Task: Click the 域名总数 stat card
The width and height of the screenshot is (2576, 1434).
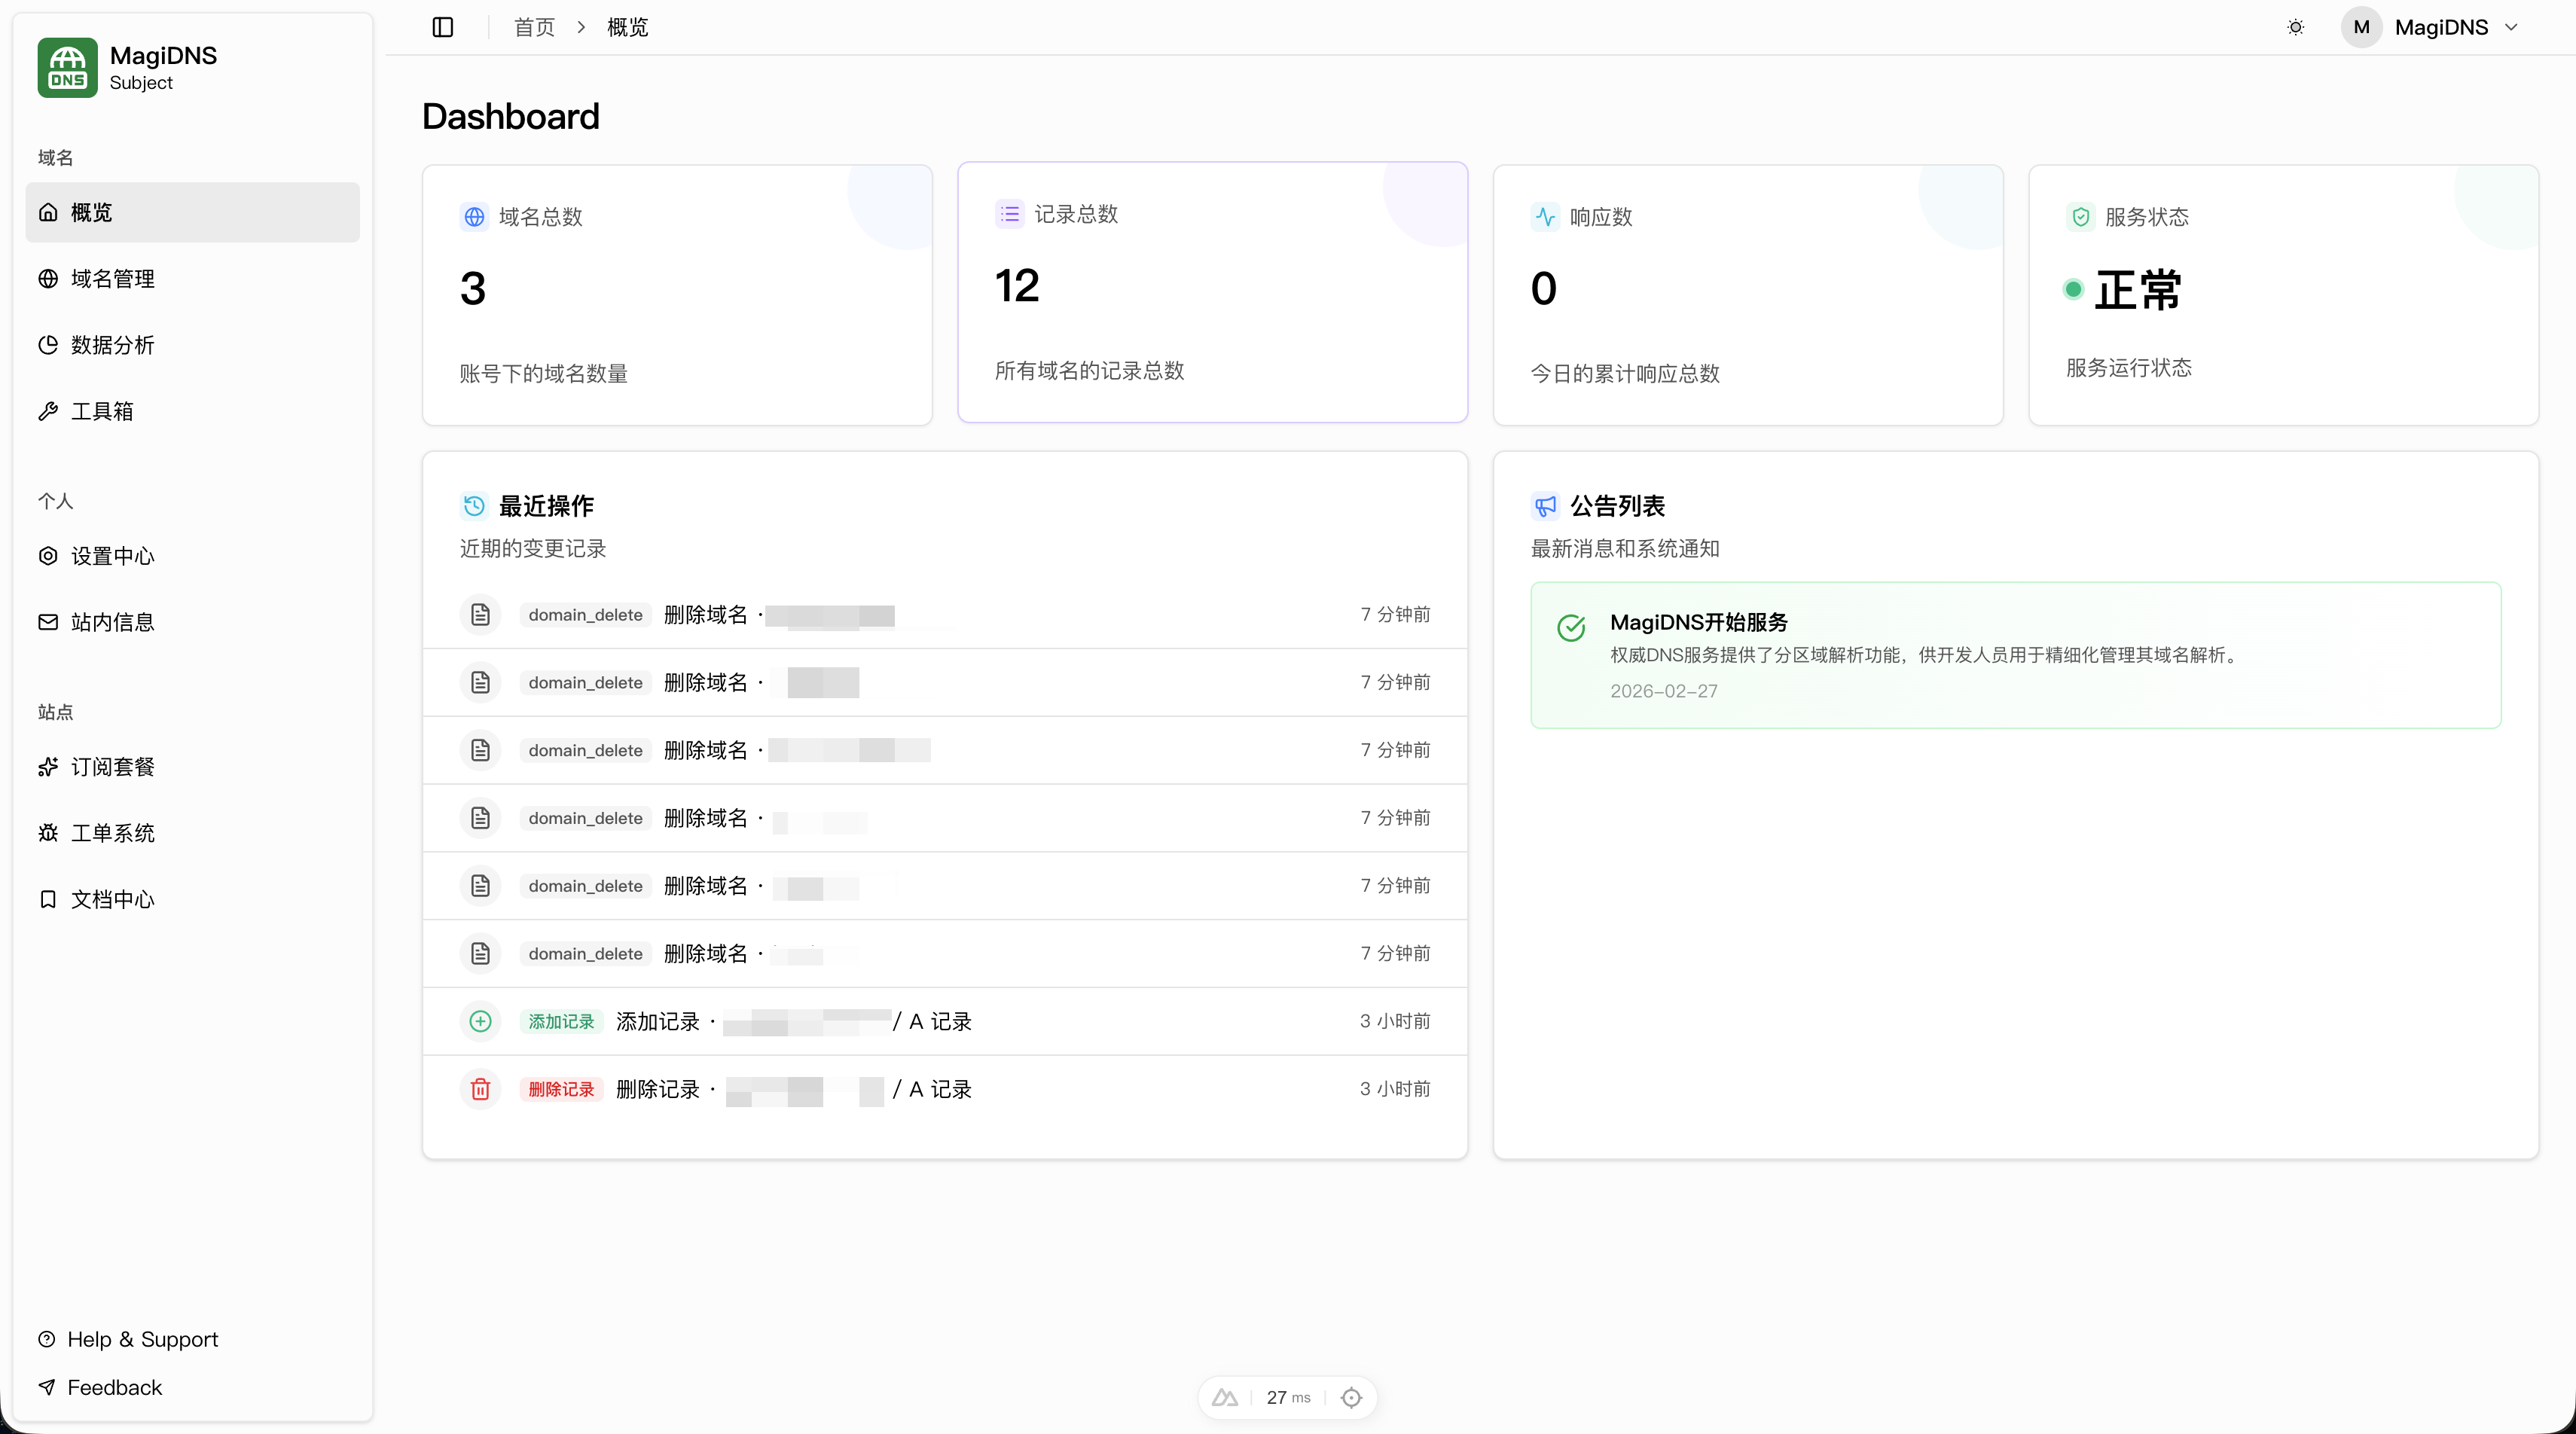Action: (677, 294)
